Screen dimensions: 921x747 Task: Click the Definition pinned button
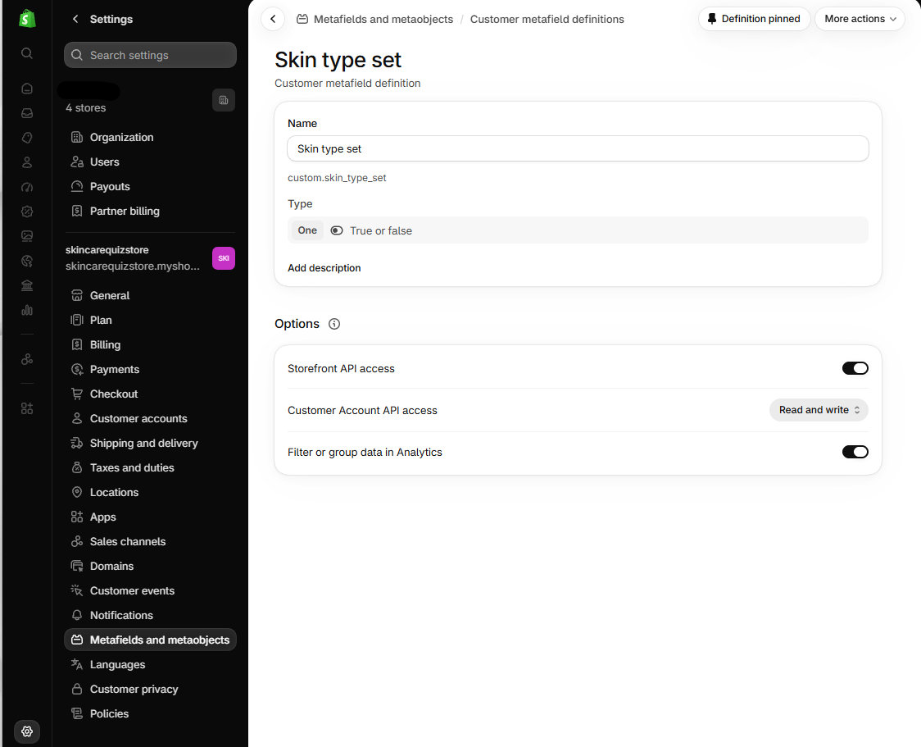tap(754, 19)
